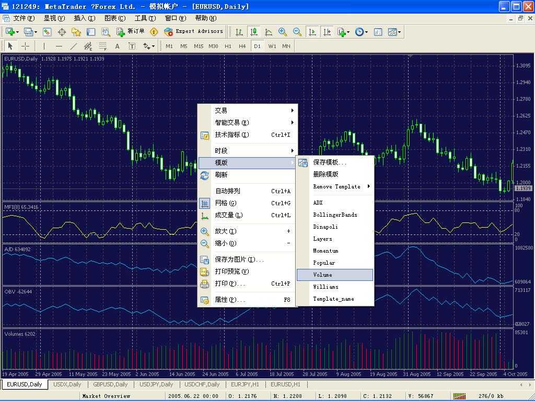The width and height of the screenshot is (535, 401).
Task: Draw a vertical line tool icon
Action: point(44,46)
